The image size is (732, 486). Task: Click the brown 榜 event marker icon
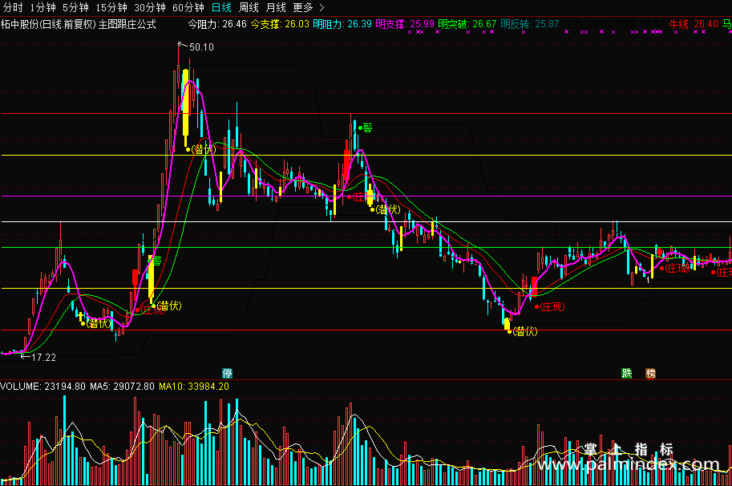[x=650, y=373]
